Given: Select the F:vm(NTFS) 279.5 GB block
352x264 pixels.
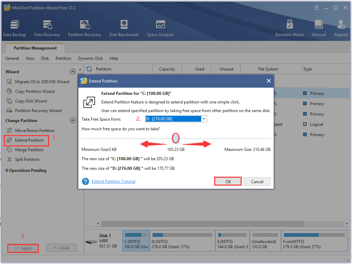Looking at the screenshot, I should (x=314, y=241).
